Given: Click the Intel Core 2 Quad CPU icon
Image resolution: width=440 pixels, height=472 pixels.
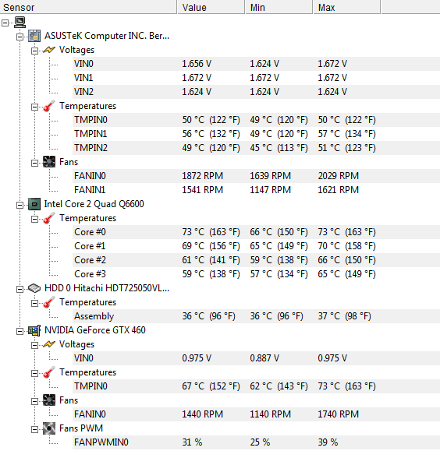Looking at the screenshot, I should pos(34,204).
